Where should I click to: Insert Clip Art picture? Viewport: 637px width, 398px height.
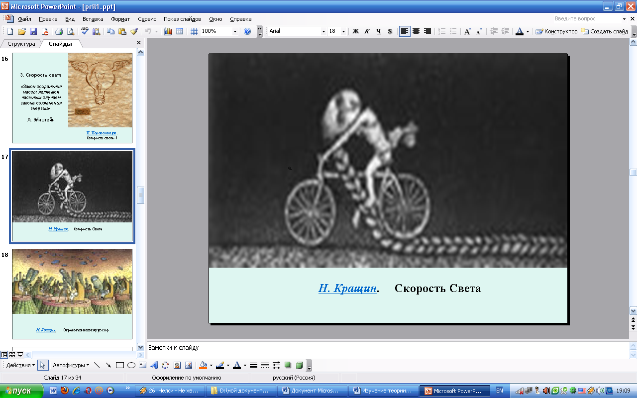(177, 365)
